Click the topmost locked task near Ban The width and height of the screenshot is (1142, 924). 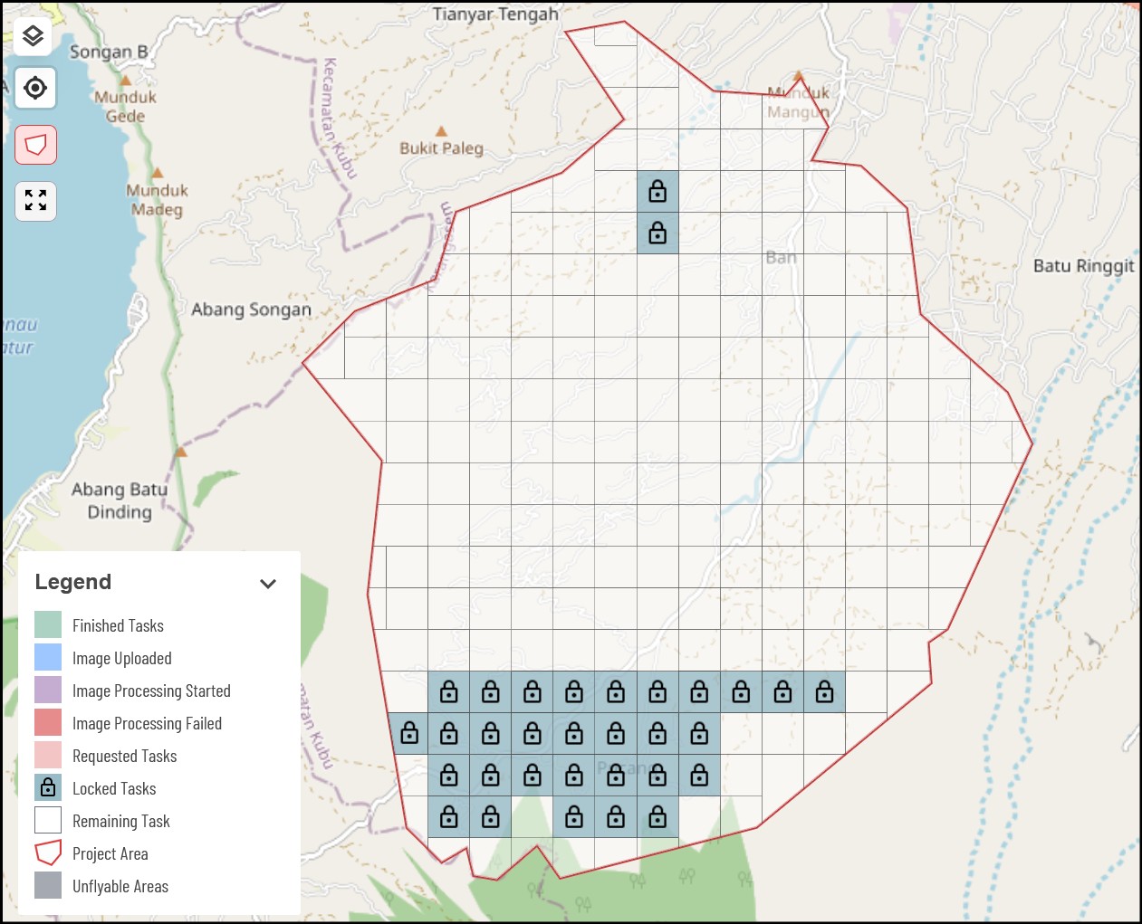tap(657, 192)
